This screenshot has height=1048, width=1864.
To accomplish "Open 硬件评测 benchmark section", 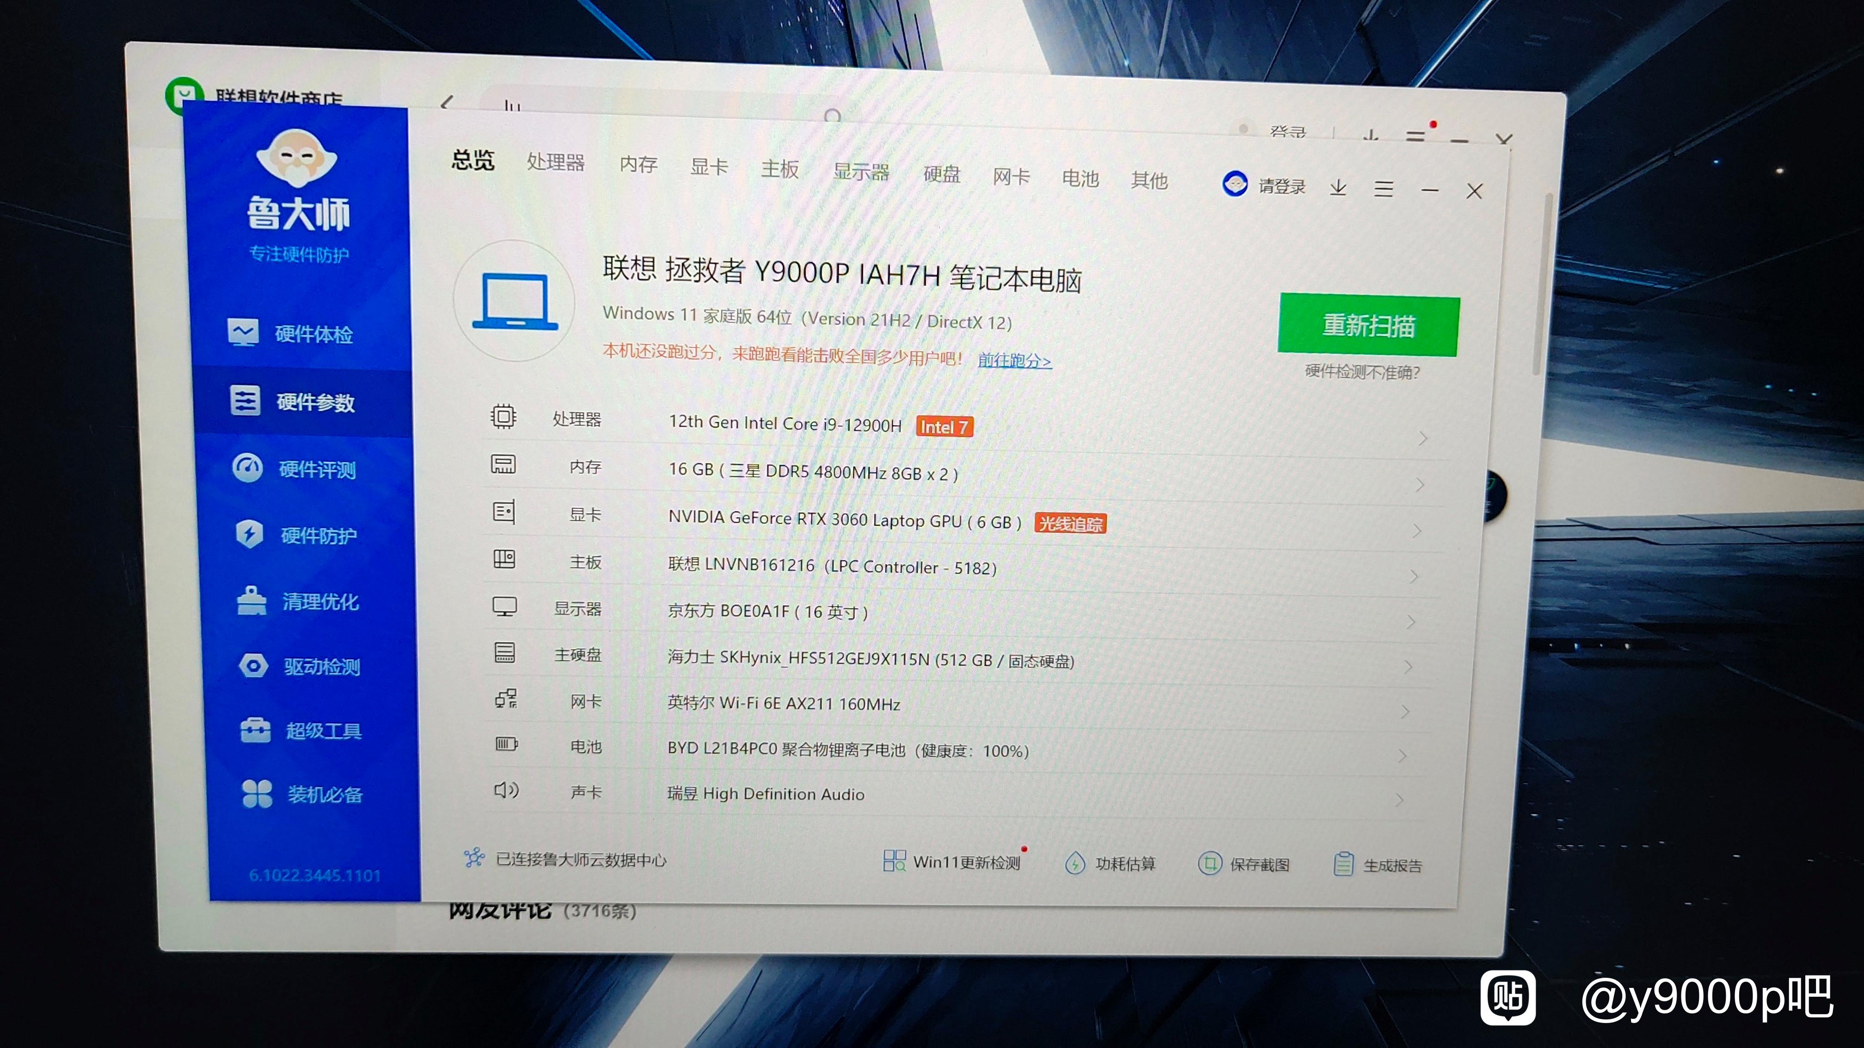I will point(294,469).
